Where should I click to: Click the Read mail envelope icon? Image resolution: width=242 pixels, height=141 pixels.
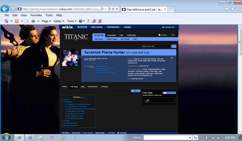pos(27,21)
